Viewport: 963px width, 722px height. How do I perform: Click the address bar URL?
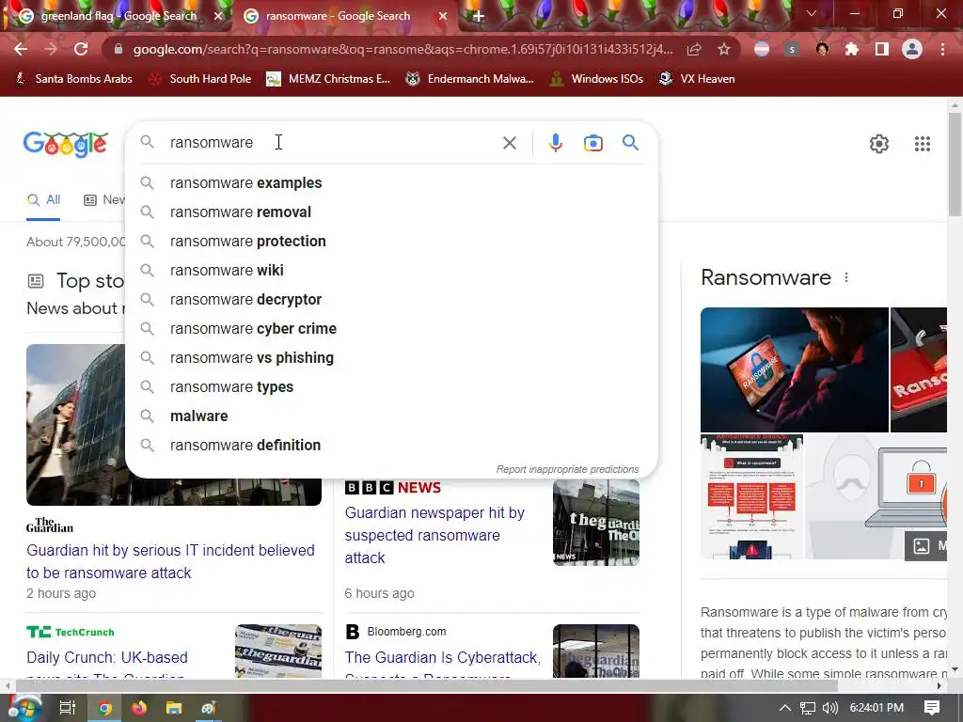point(403,49)
